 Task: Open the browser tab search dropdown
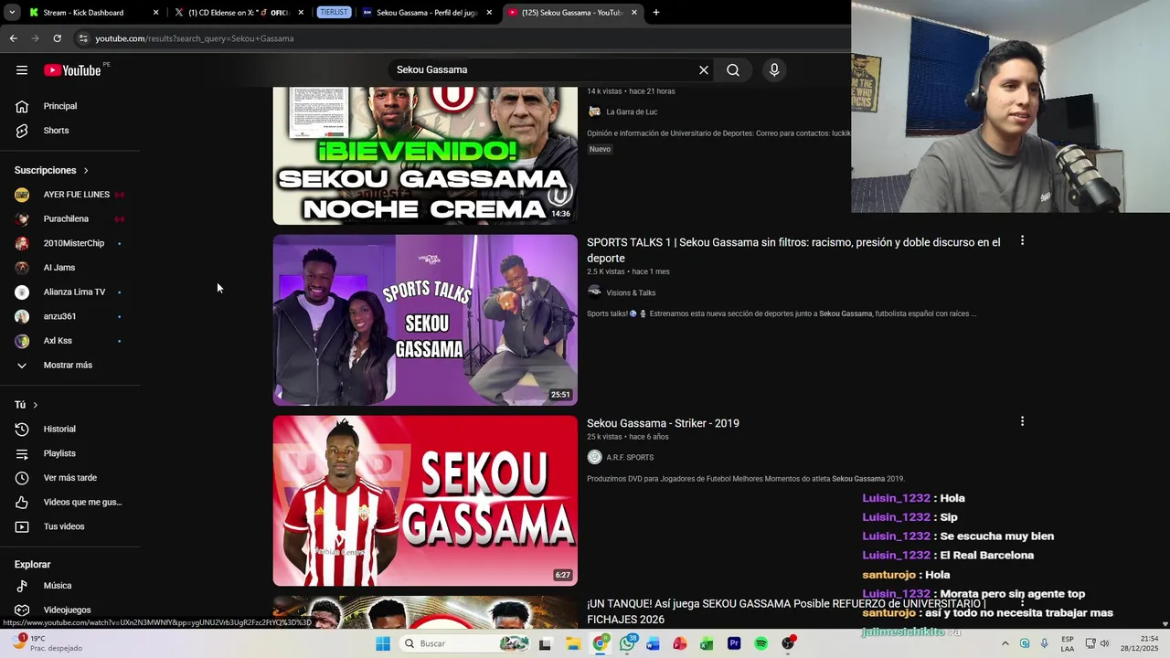(12, 13)
